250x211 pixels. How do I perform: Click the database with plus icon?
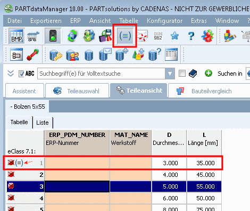pos(122,54)
